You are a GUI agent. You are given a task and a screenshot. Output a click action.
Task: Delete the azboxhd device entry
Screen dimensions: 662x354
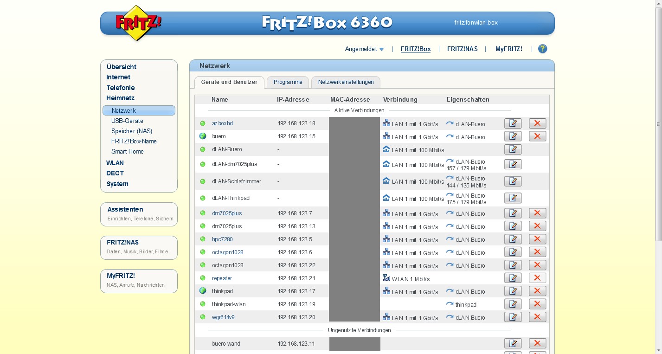(537, 123)
